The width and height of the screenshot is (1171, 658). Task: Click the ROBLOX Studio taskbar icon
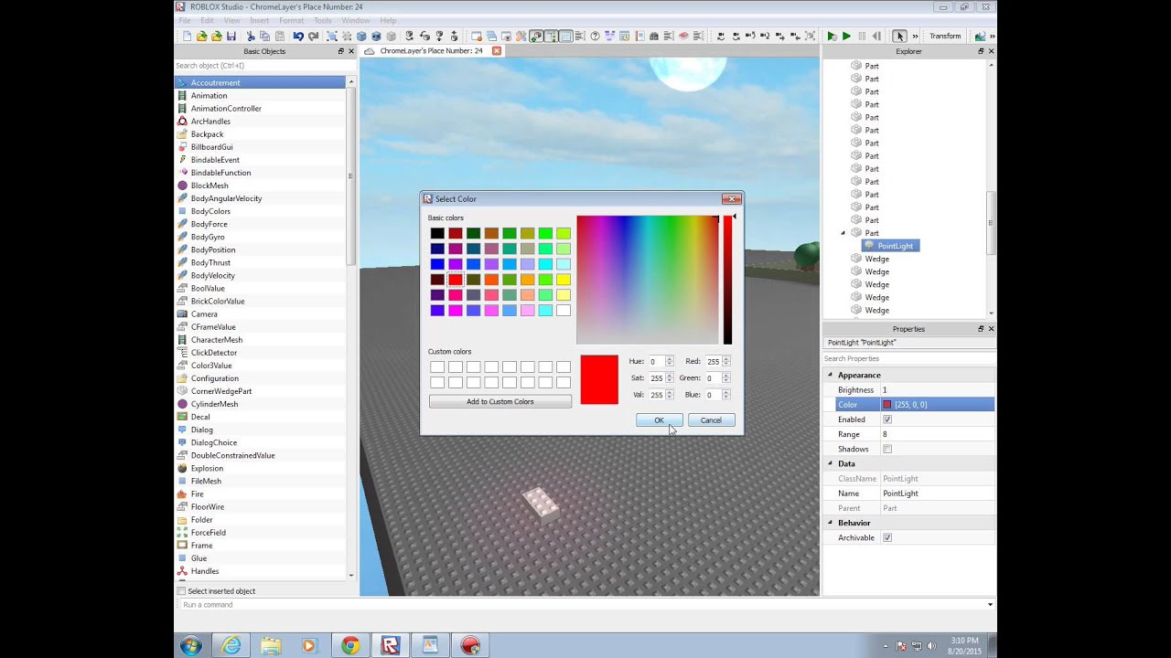pos(391,646)
